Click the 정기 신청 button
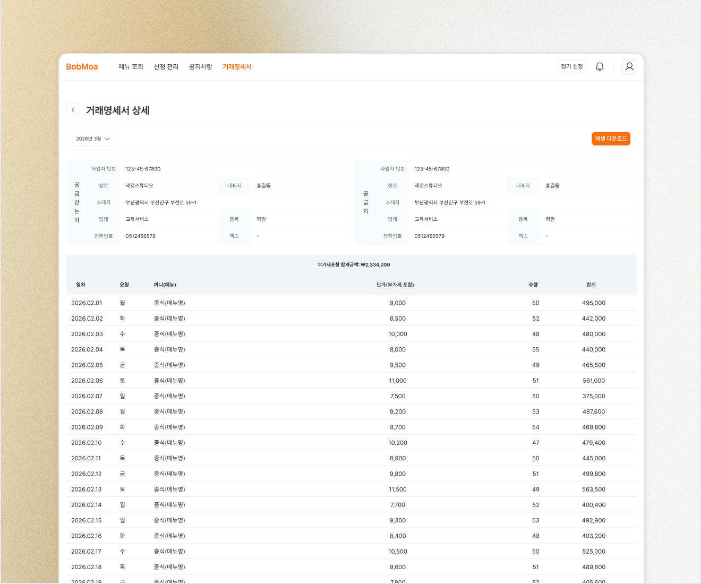Screen dimensions: 701x584 (x=572, y=66)
